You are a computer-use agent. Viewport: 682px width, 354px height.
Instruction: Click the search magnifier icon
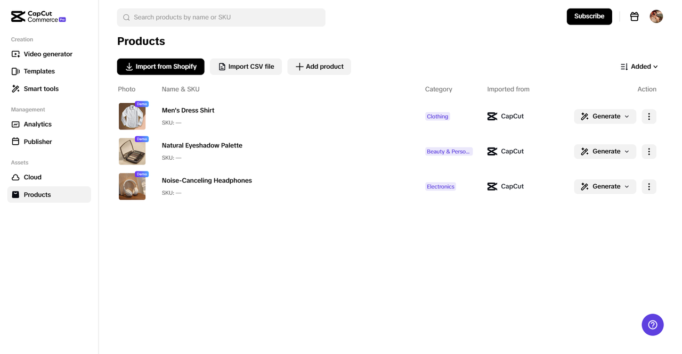(x=126, y=18)
